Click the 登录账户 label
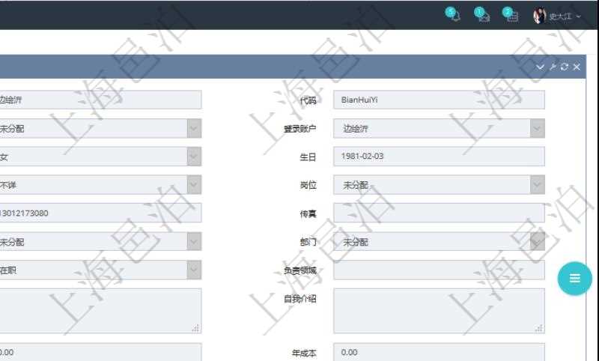 pyautogui.click(x=300, y=129)
